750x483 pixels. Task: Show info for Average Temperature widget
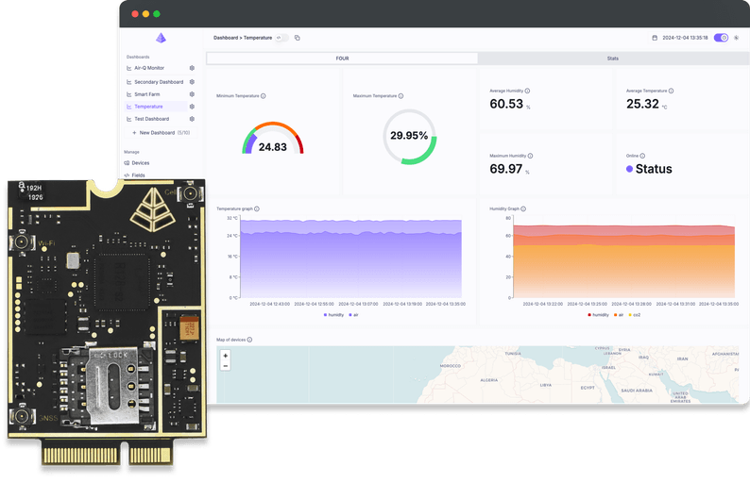(671, 91)
